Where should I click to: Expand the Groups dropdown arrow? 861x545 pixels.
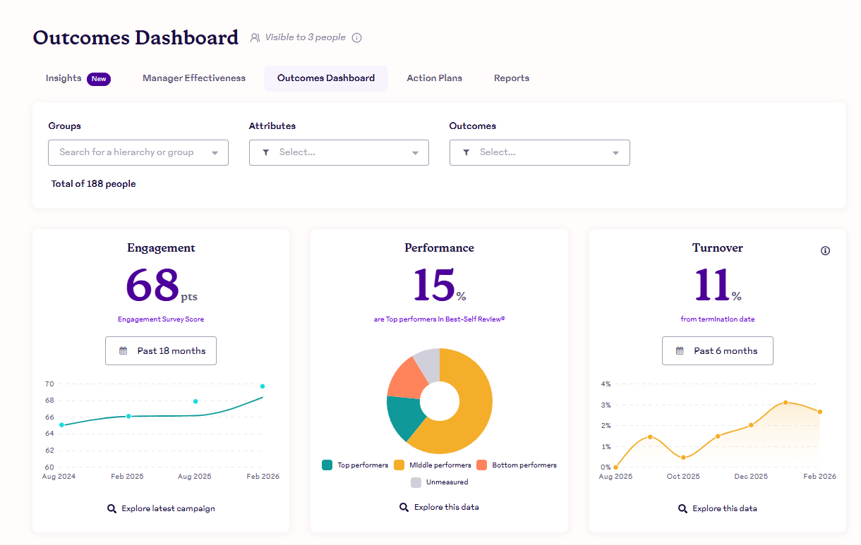click(215, 153)
